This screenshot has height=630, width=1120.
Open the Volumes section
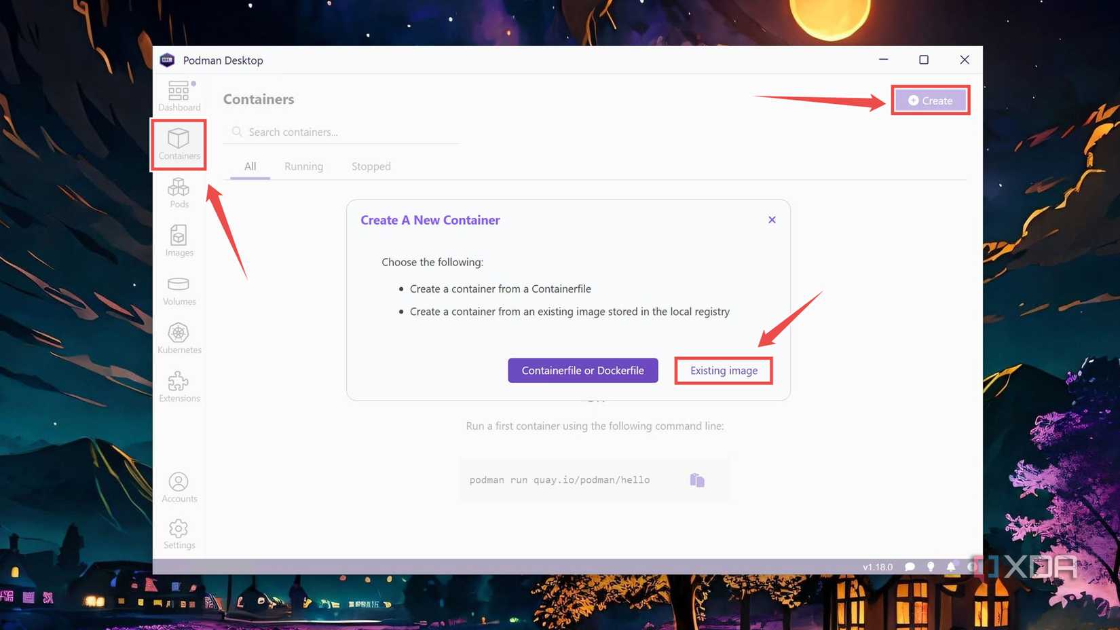pos(179,290)
